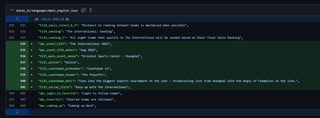
Task: Click value "The International 2026"
Action: pyautogui.click(x=90, y=44)
